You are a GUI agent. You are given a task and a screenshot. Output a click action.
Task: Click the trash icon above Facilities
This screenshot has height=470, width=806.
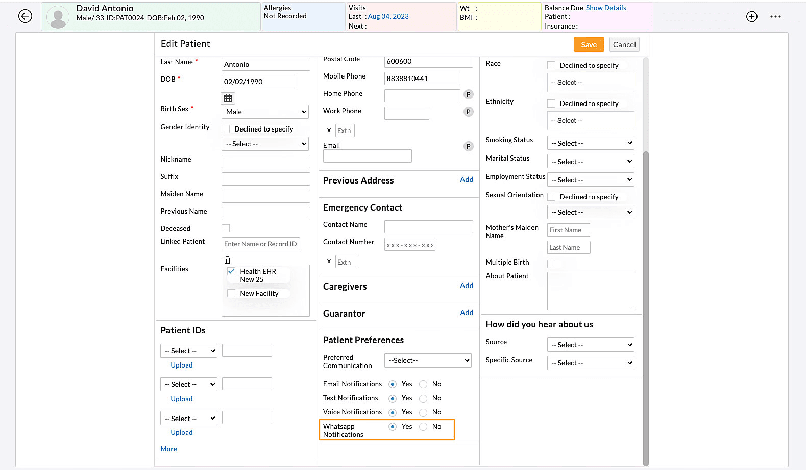(x=227, y=260)
